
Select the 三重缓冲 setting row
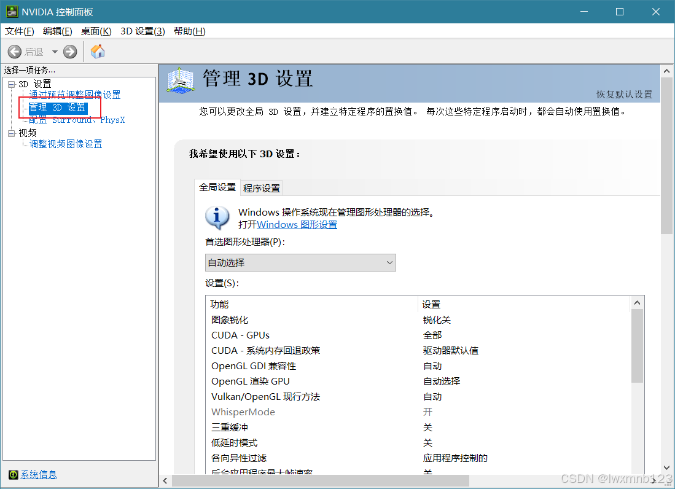418,428
